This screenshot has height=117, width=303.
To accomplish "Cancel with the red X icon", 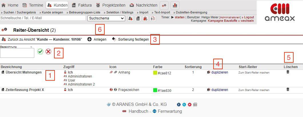I will (48, 51).
